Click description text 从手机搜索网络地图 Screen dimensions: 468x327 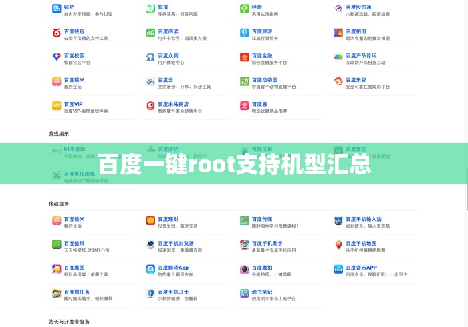pyautogui.click(x=365, y=250)
